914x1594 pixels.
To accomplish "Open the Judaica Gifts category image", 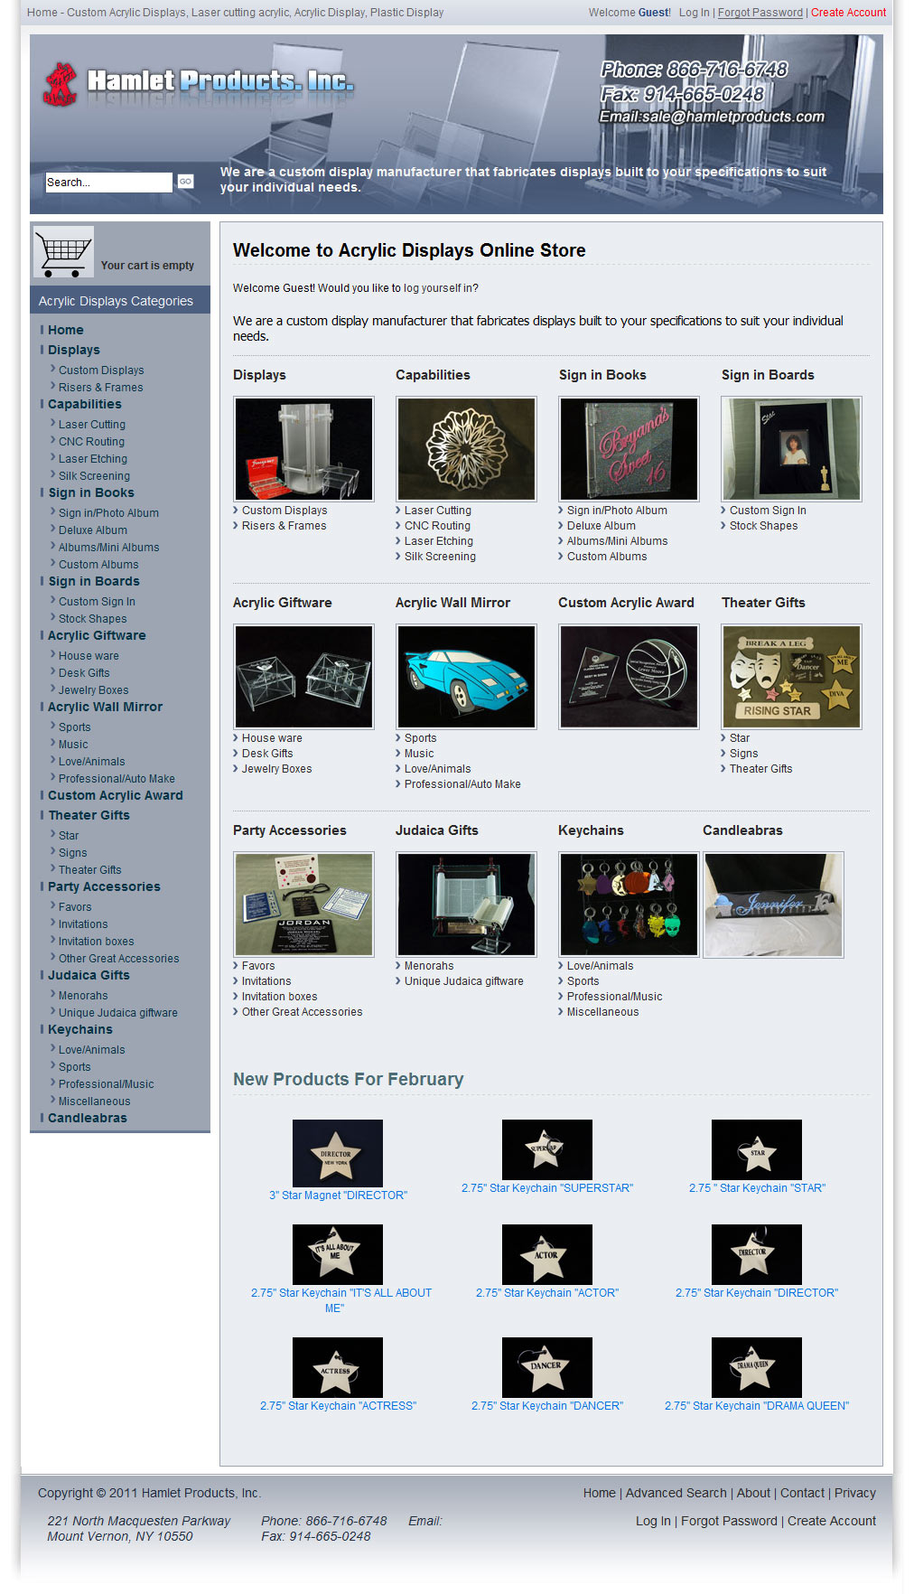I will 466,905.
